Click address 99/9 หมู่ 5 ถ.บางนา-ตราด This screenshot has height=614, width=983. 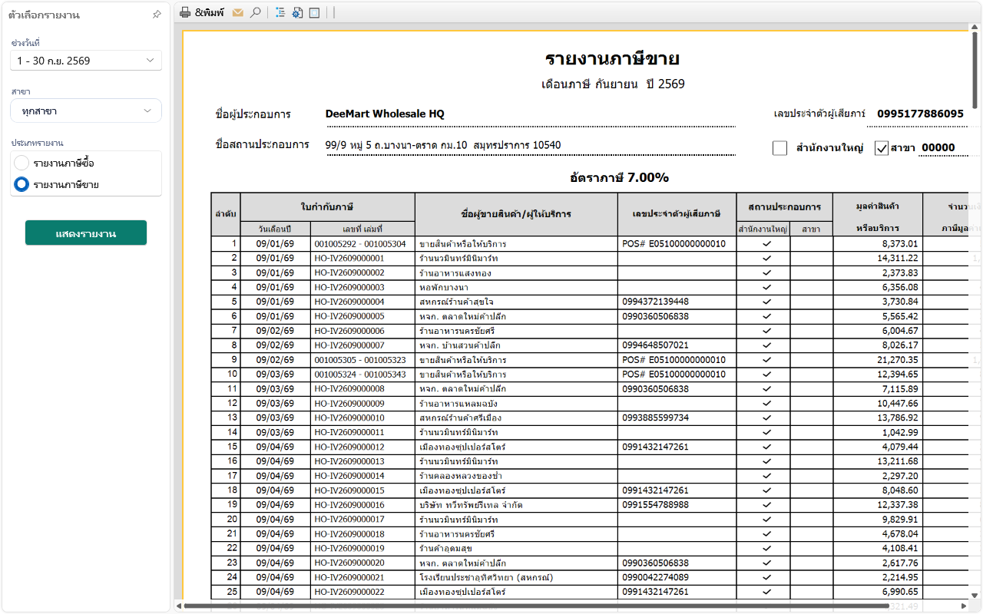443,144
